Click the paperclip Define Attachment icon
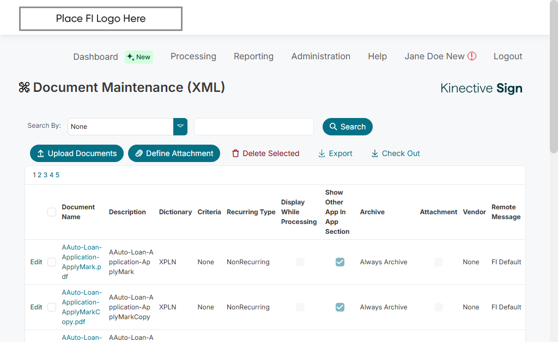This screenshot has width=558, height=342. (139, 154)
